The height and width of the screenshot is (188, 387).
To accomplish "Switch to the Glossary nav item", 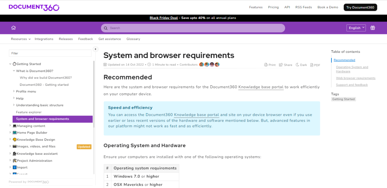I will pyautogui.click(x=133, y=39).
